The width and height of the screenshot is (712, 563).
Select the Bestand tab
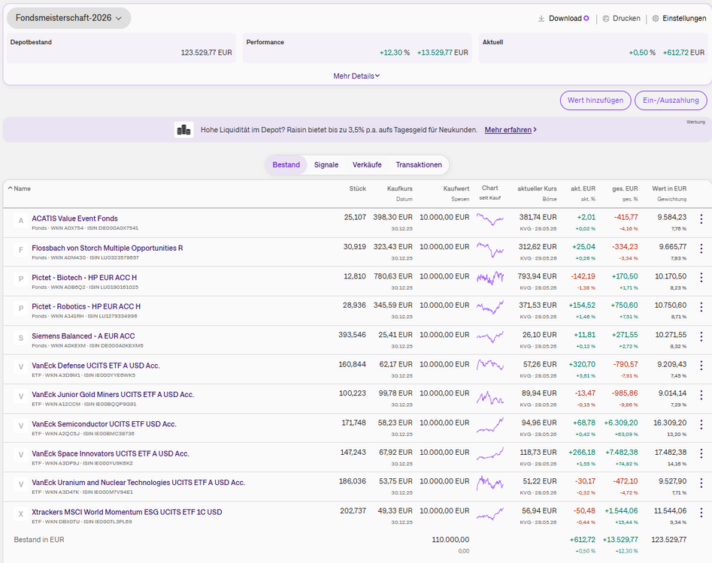[x=286, y=165]
